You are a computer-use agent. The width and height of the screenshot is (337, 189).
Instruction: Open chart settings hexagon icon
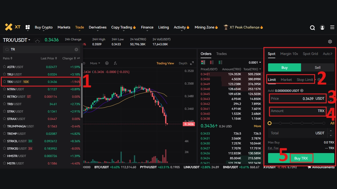(107, 63)
